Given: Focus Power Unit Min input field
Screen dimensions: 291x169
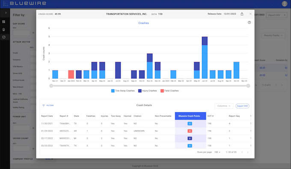Looking at the screenshot, I should [21, 128].
